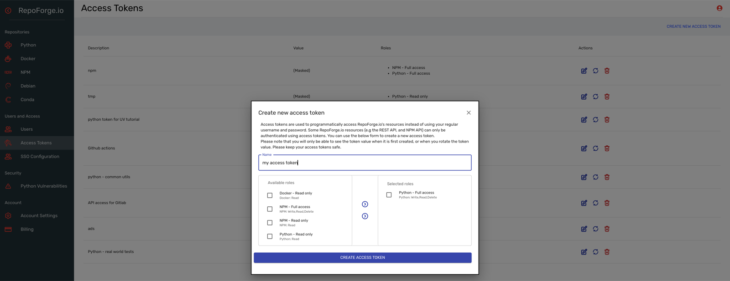Click 'API access for Gitlab' description
The width and height of the screenshot is (730, 281).
pyautogui.click(x=107, y=203)
